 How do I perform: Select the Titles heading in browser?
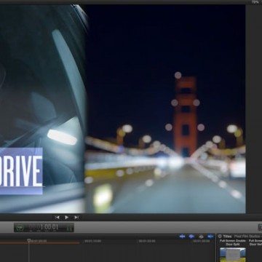227,237
